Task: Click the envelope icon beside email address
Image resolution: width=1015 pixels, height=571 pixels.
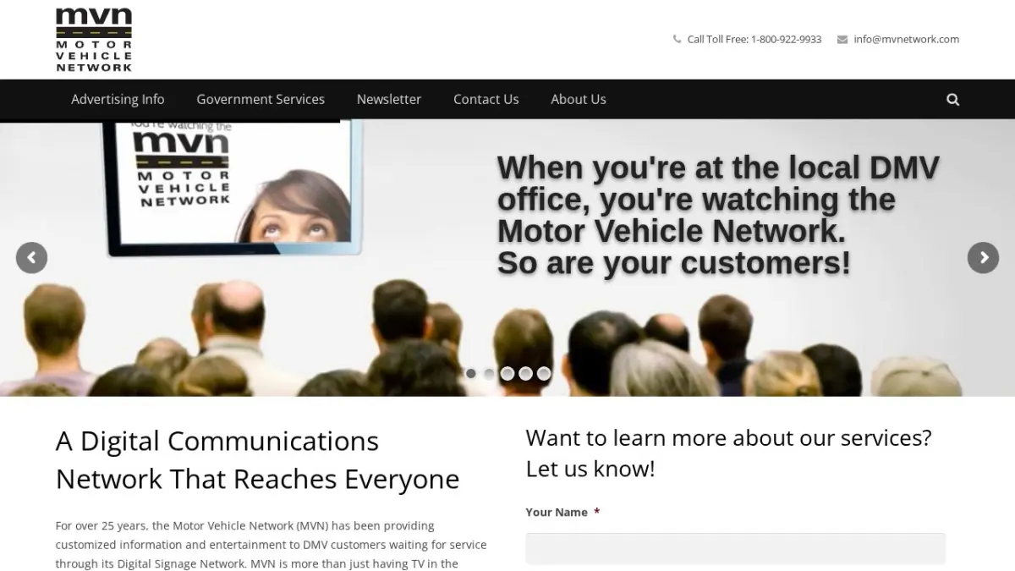Action: click(842, 39)
